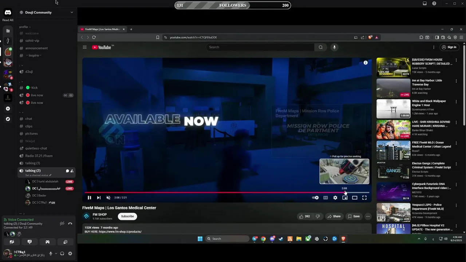Image resolution: width=466 pixels, height=262 pixels.
Task: Click video info card icon
Action: point(366,63)
